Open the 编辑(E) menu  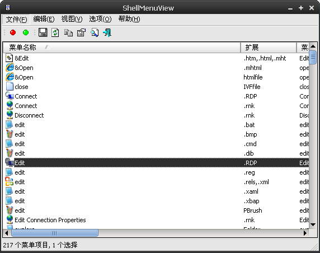[44, 19]
